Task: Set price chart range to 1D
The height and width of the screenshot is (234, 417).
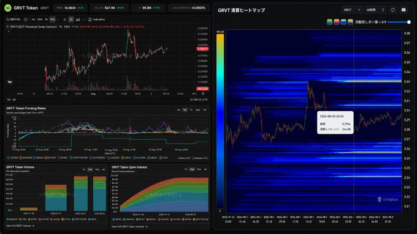Action: point(9,100)
